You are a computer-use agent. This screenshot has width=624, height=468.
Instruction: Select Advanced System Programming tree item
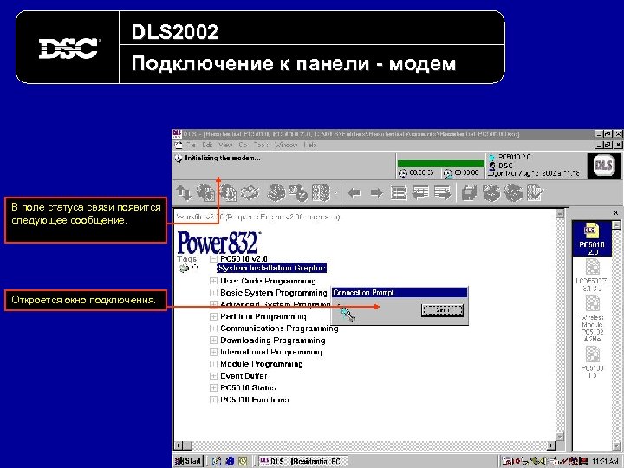(x=276, y=305)
